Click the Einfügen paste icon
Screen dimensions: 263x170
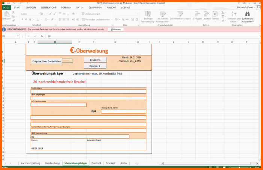(x=6, y=14)
